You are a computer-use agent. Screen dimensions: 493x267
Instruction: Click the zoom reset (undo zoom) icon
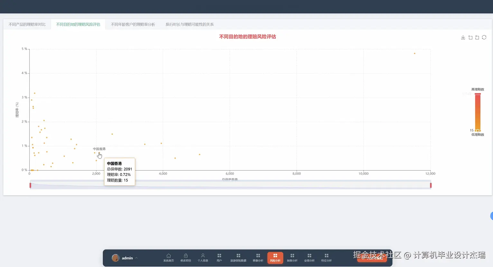[477, 38]
